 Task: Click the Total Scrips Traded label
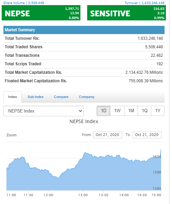pos(23,64)
